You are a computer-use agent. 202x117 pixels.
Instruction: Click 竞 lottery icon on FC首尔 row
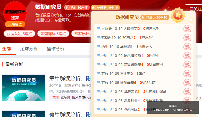tap(99, 38)
